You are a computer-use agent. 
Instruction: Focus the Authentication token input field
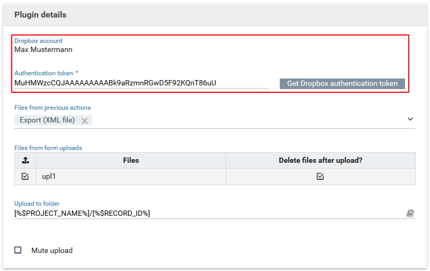tap(141, 83)
